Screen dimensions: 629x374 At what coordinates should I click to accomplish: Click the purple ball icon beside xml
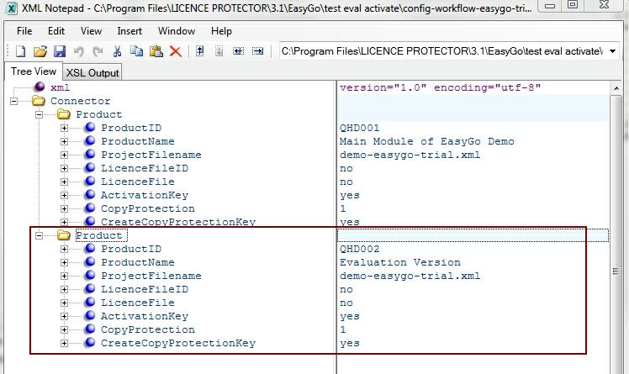pyautogui.click(x=40, y=87)
